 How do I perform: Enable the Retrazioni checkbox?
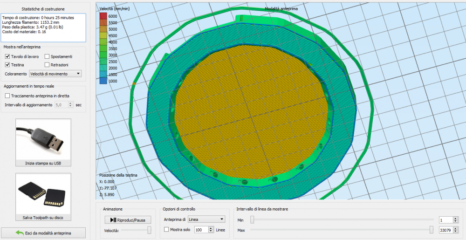coord(47,65)
